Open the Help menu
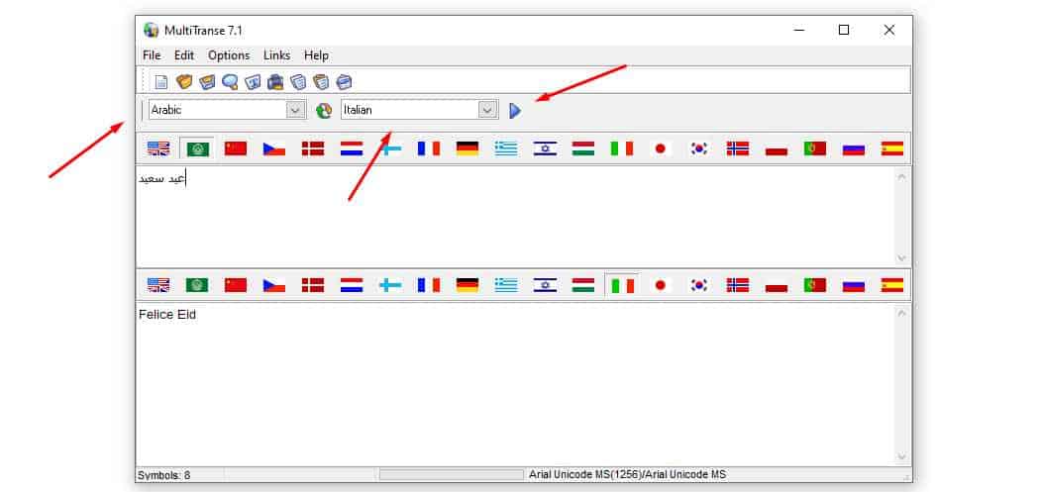The image size is (1041, 492). pyautogui.click(x=316, y=55)
